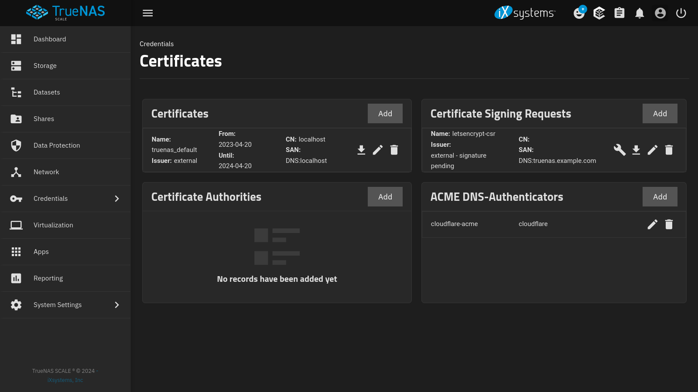This screenshot has width=698, height=392.
Task: Download the truenas_default certificate
Action: [361, 150]
